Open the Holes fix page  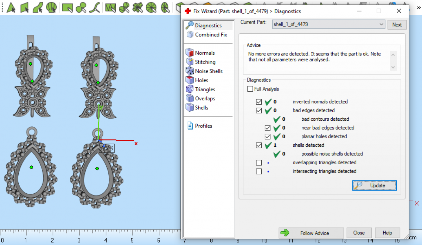[x=202, y=80]
